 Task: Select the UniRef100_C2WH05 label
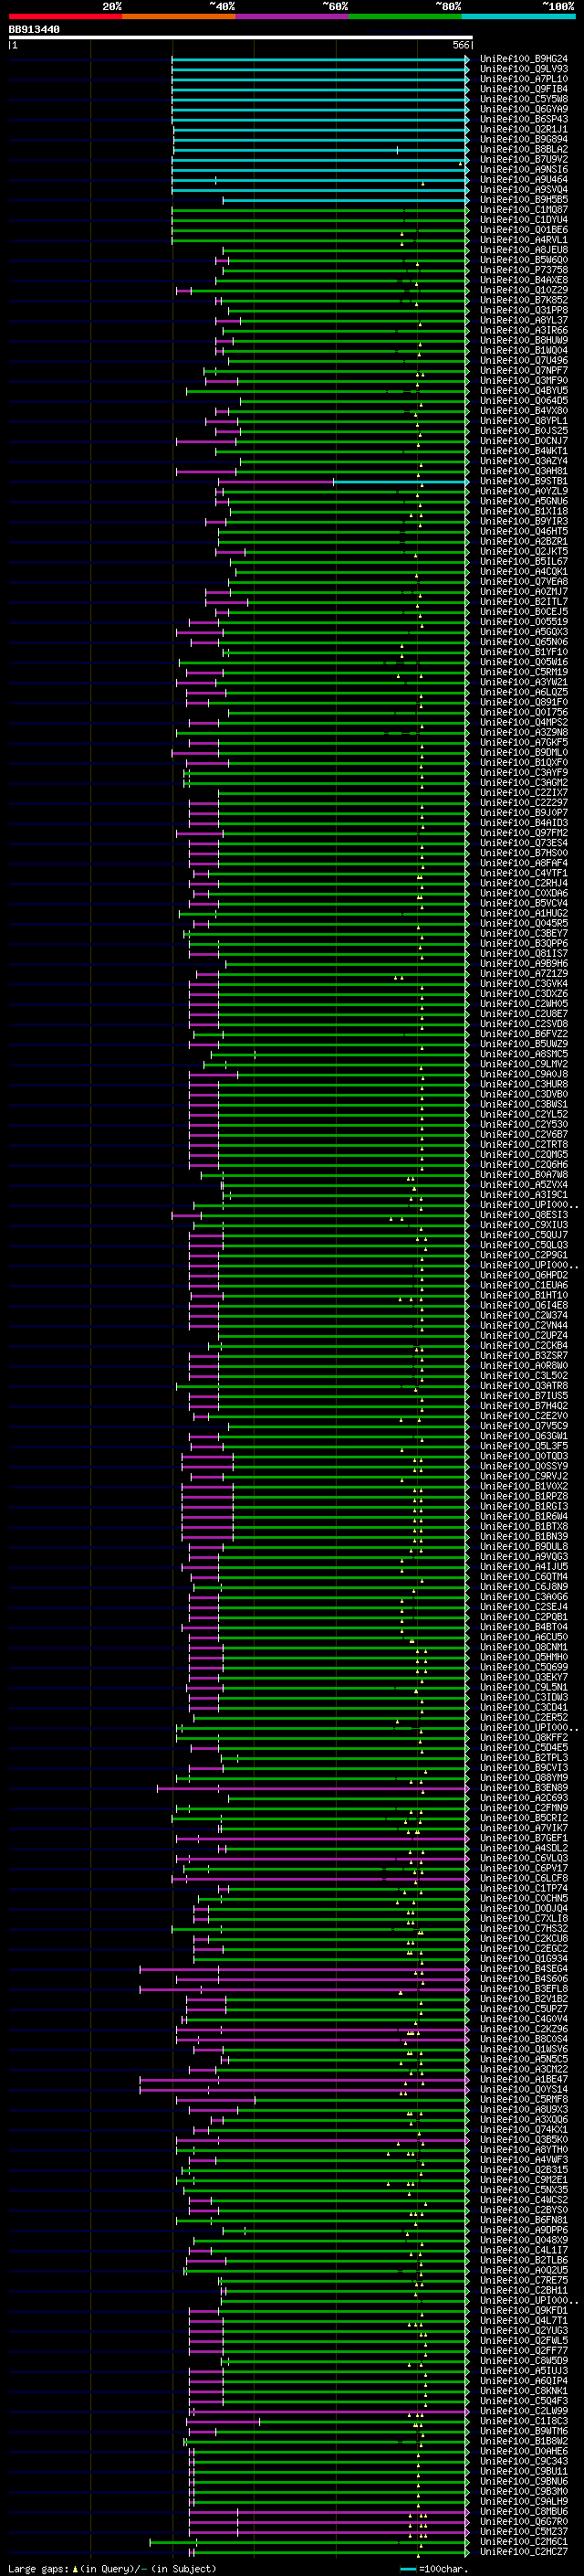523,1003
